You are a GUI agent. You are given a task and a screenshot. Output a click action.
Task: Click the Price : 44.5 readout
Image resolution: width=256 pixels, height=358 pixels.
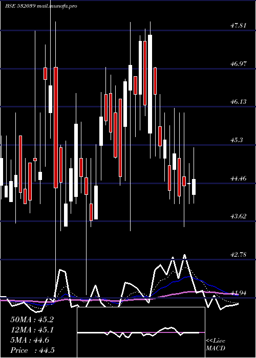tap(32, 350)
